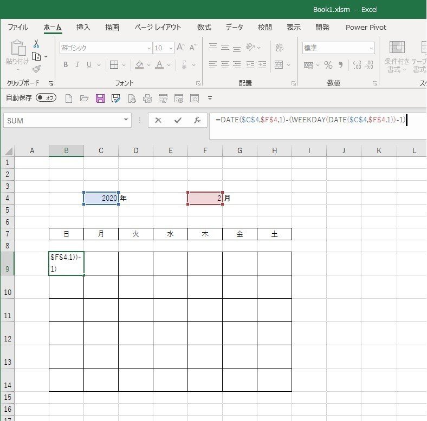Decrease font size with small A icon
This screenshot has height=421, width=427.
pyautogui.click(x=193, y=47)
